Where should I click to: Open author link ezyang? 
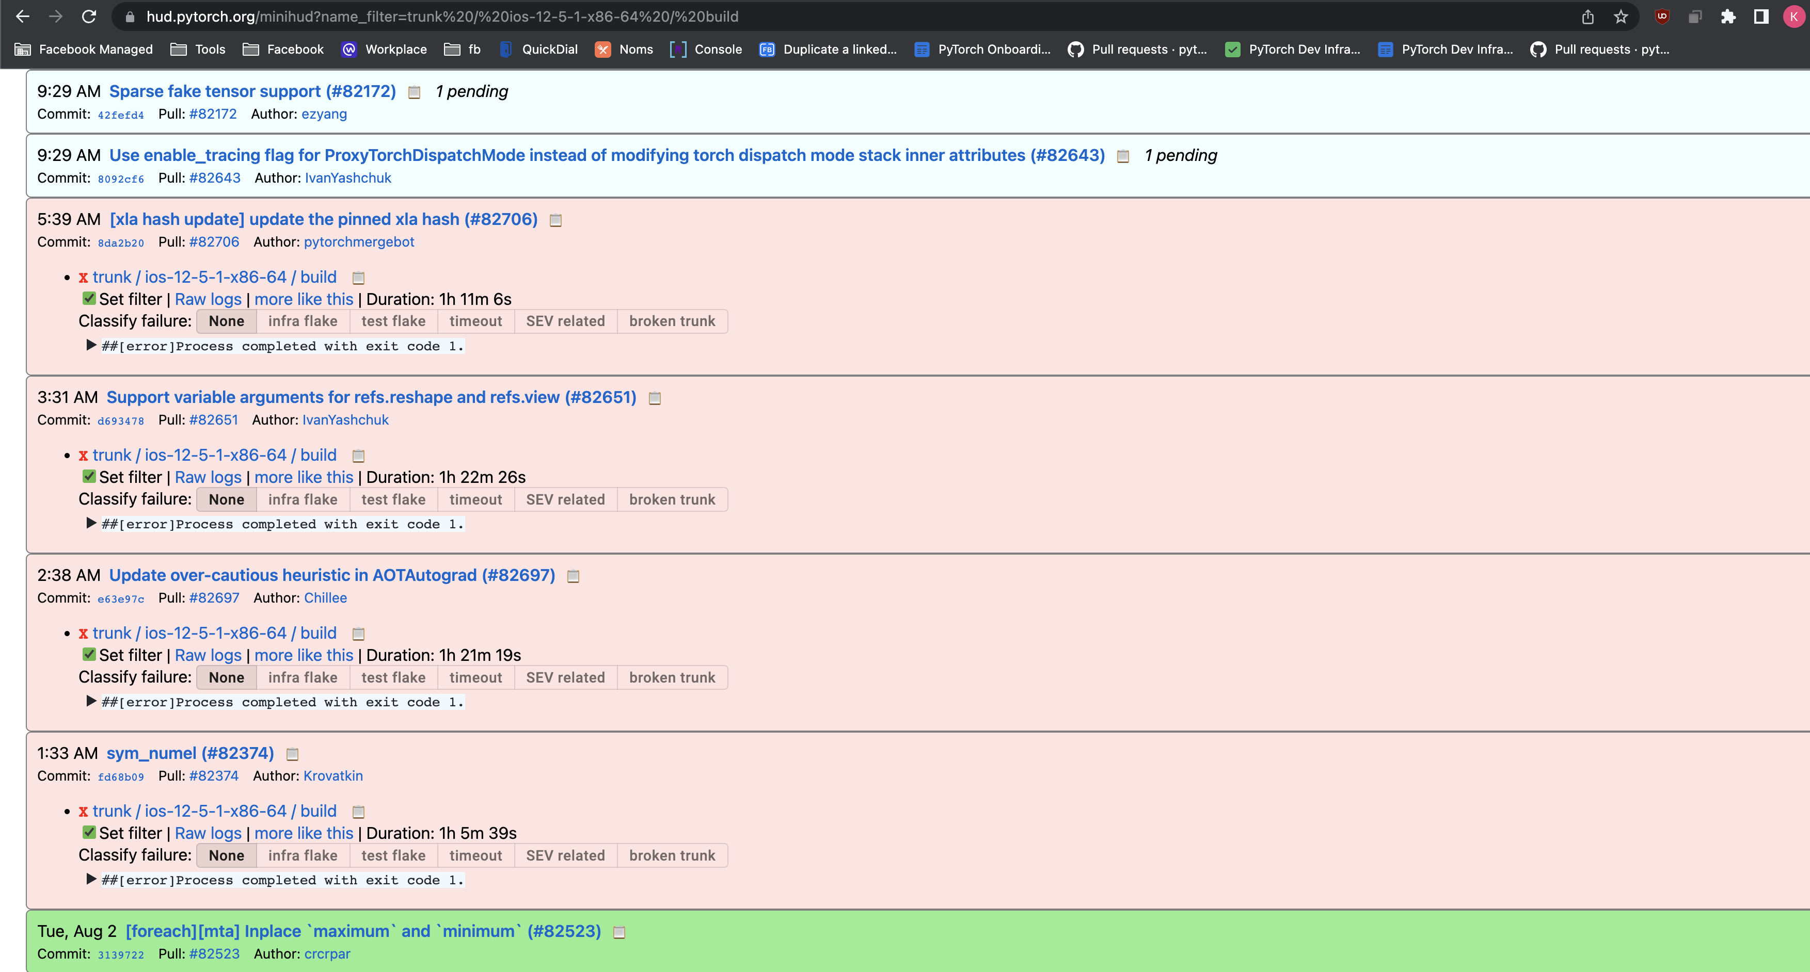(x=324, y=114)
